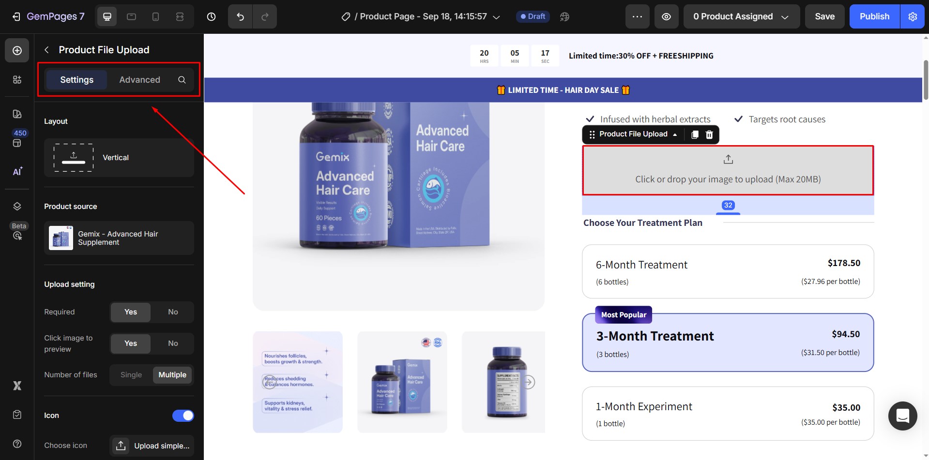
Task: Select the Gemix Advanced Hair Supplement product source
Action: pyautogui.click(x=119, y=237)
